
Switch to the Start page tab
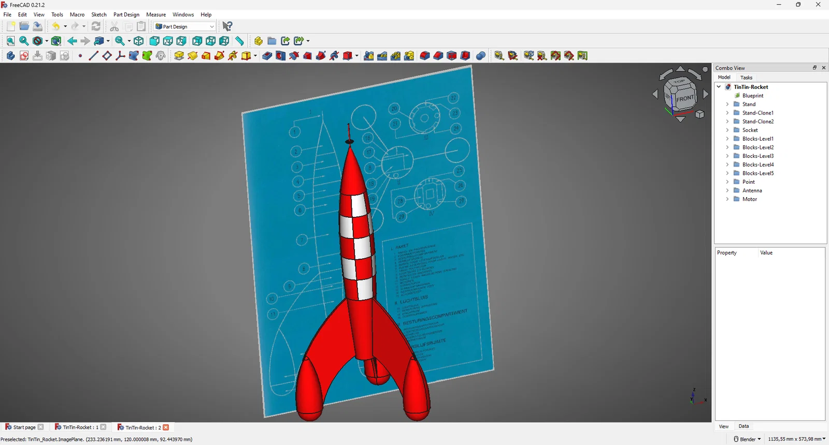point(24,427)
